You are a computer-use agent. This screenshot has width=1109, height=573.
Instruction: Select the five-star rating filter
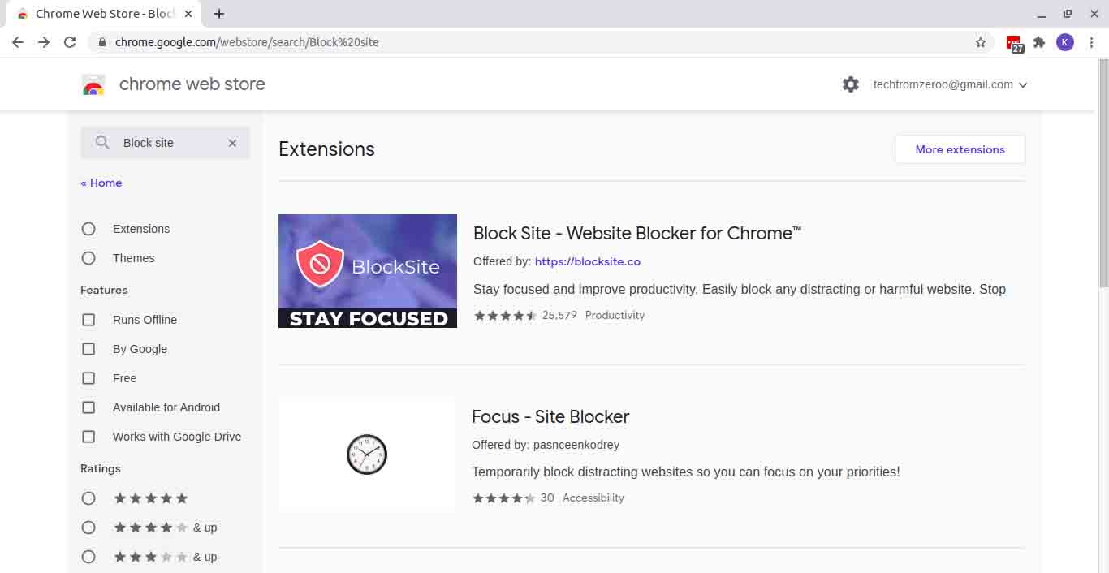88,498
